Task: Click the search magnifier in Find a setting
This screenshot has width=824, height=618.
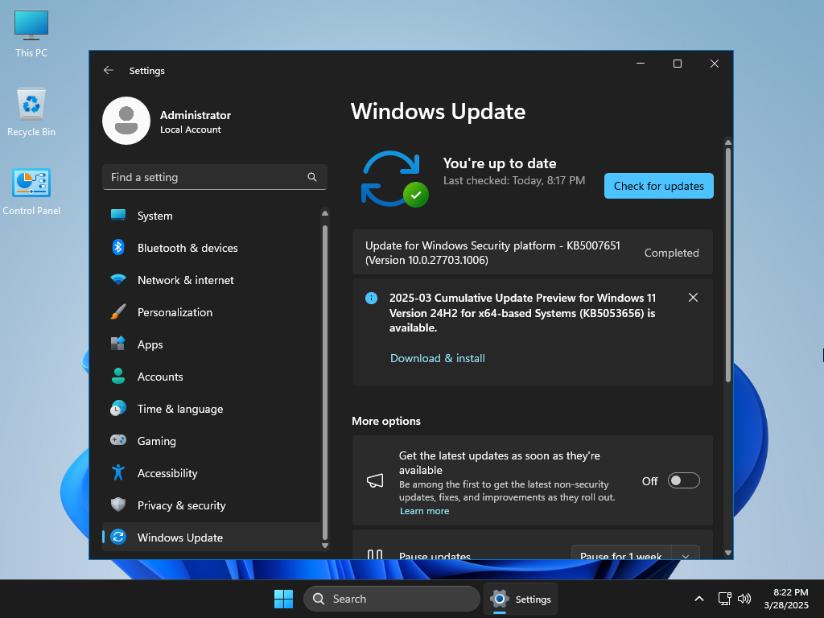Action: (312, 177)
